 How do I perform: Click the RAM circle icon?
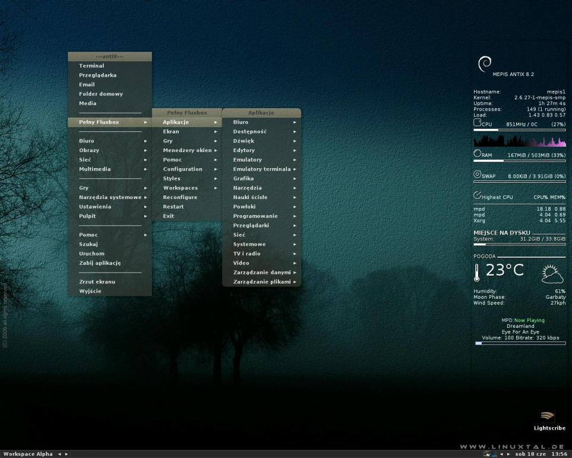coord(477,154)
